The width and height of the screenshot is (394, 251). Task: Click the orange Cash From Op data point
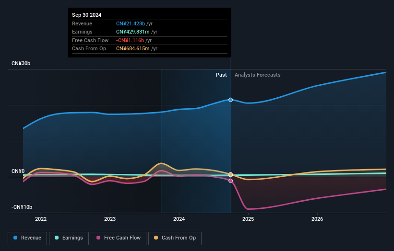(230, 174)
